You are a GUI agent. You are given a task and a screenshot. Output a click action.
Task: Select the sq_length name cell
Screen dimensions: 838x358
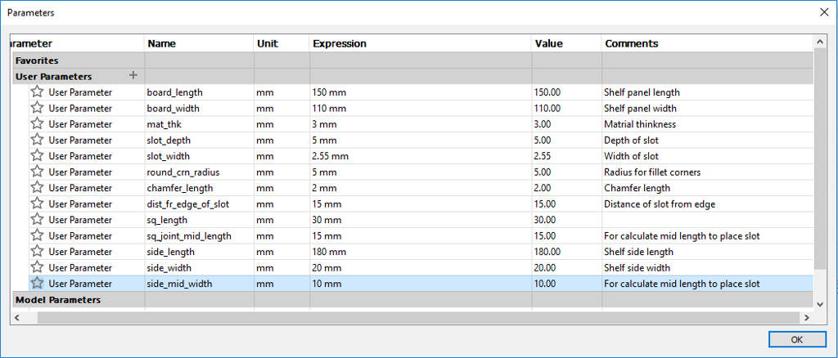(x=199, y=219)
